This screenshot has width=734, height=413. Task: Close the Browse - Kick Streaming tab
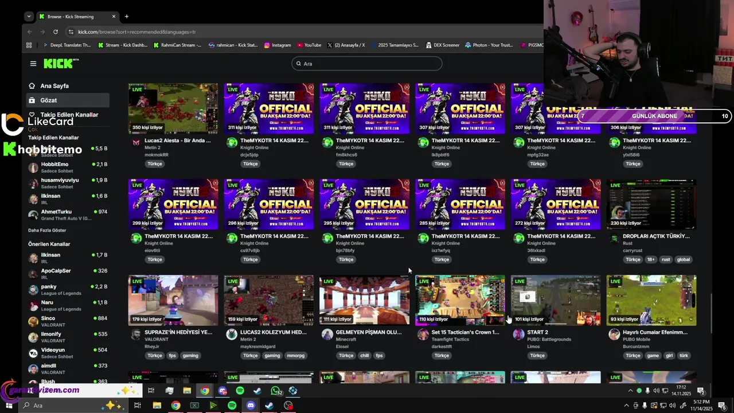tap(114, 17)
